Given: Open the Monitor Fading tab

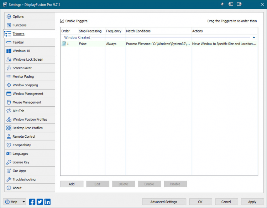Looking at the screenshot, I should tap(23, 77).
